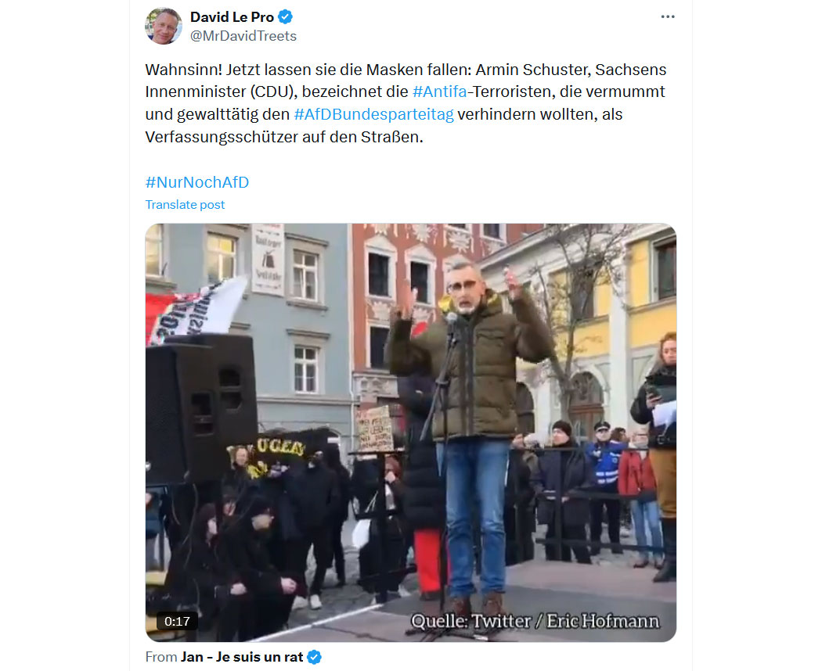This screenshot has width=822, height=671.
Task: Open the three-dot more options menu
Action: [667, 16]
